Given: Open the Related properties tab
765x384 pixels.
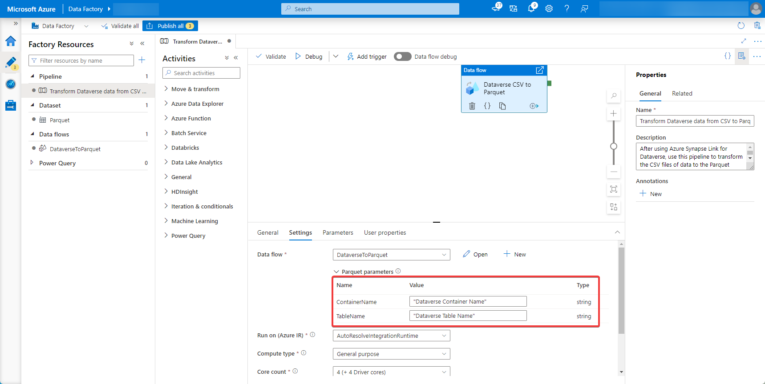Looking at the screenshot, I should point(682,93).
